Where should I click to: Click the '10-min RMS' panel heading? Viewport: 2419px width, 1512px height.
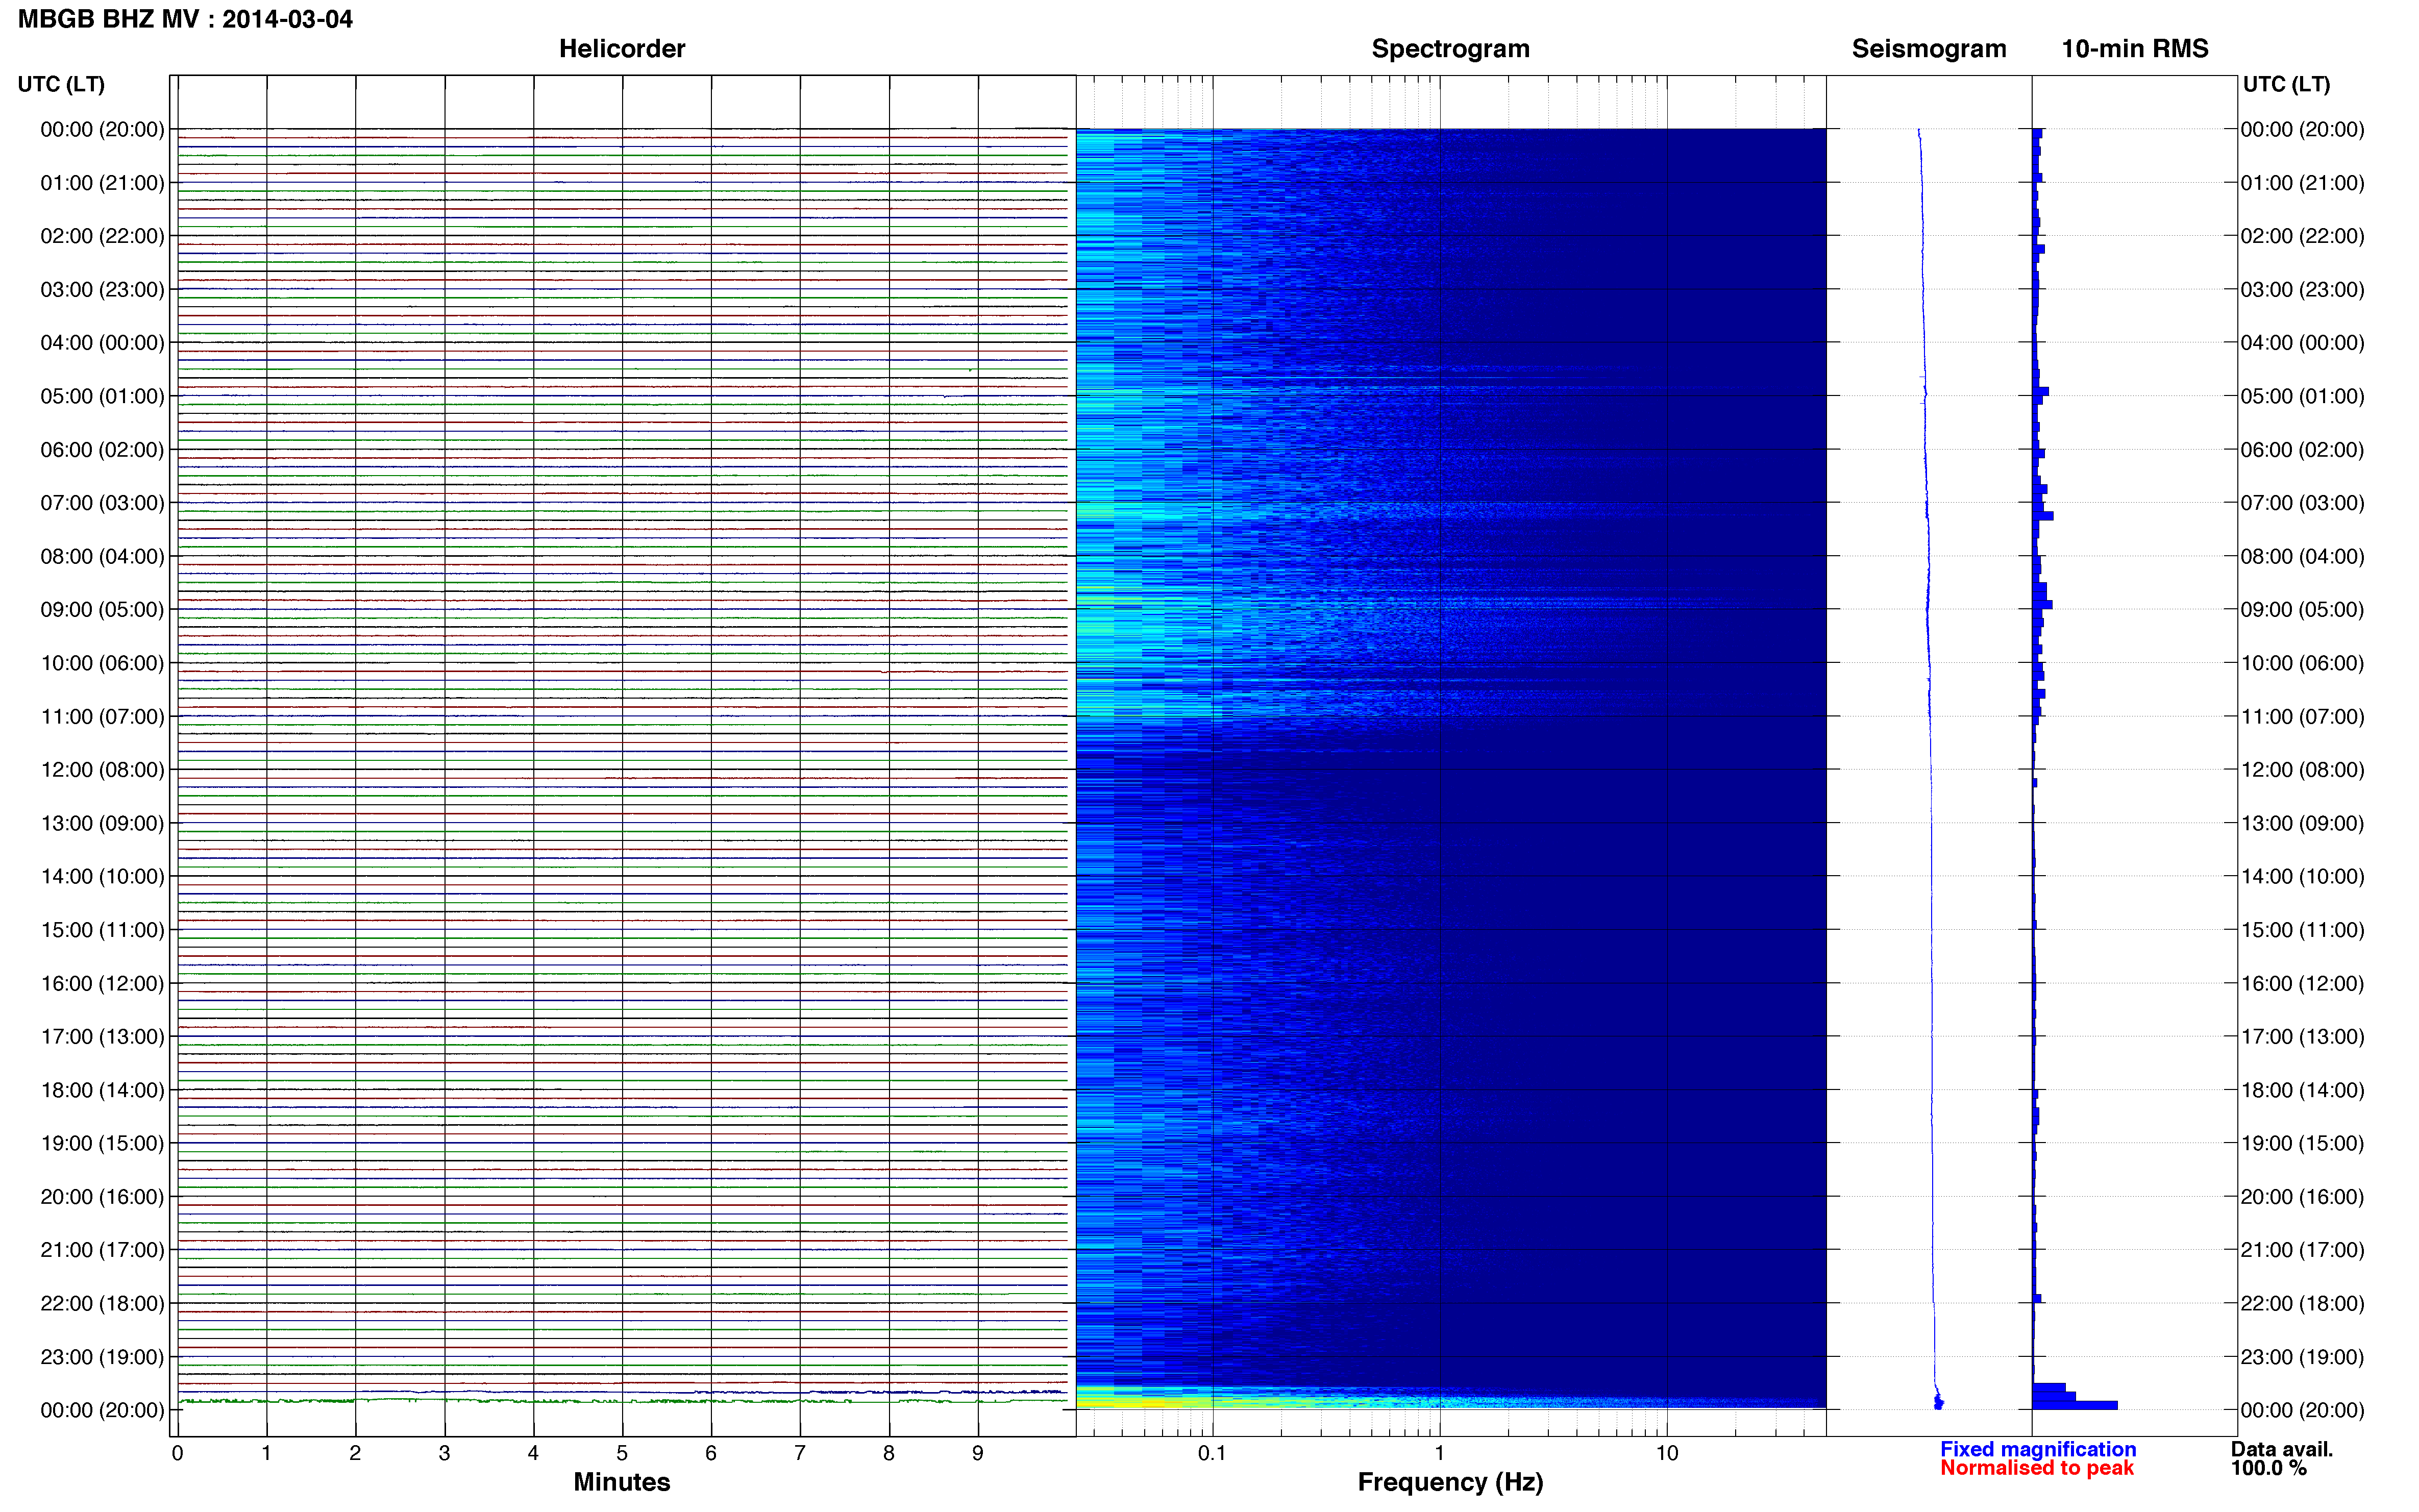2134,48
